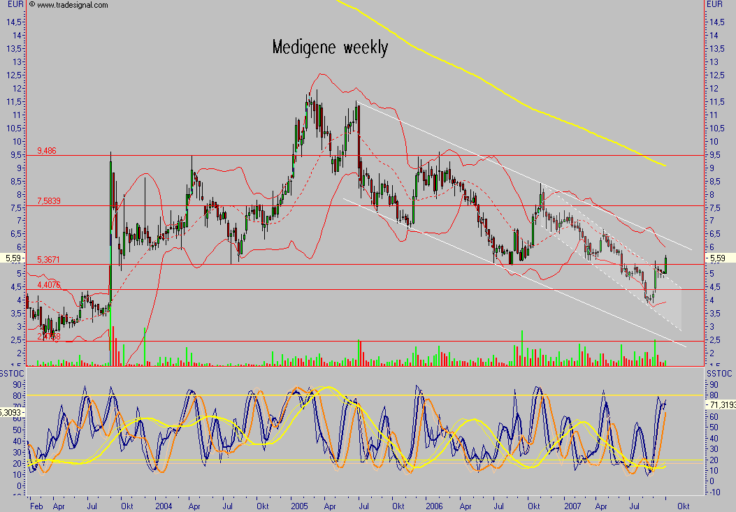Click the Jul label directly after 2006's Apr

[498, 506]
